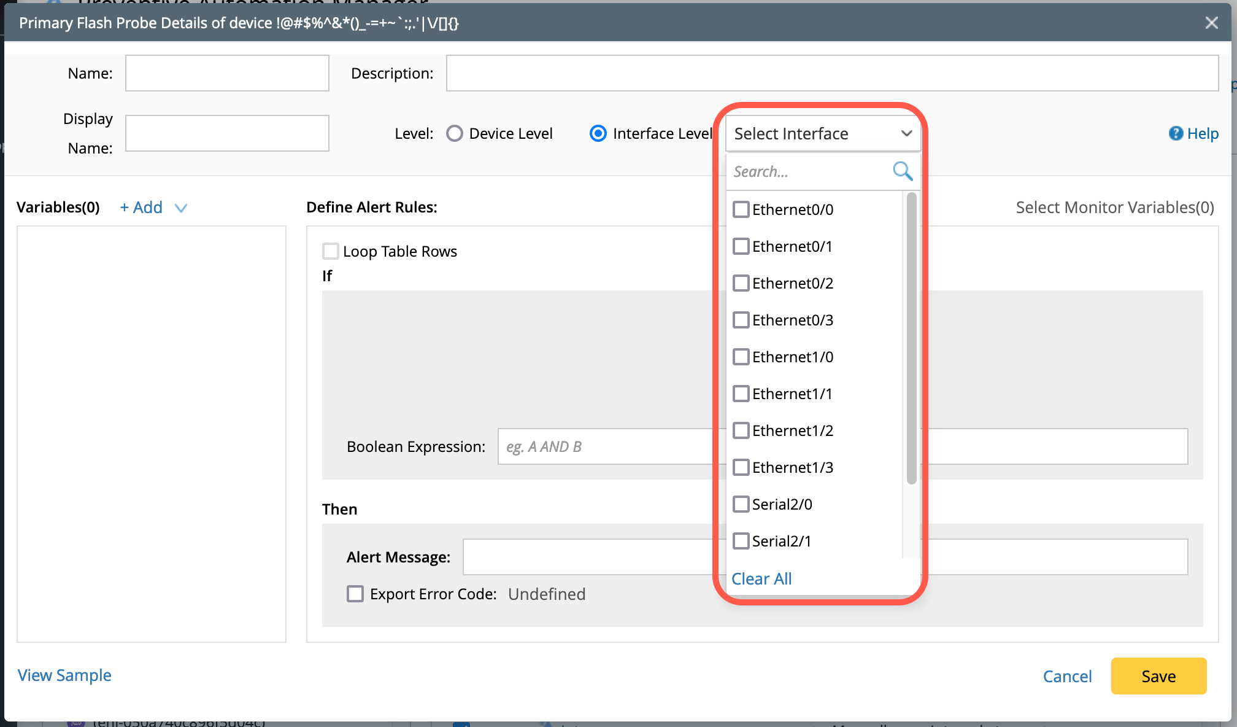Collapse the Select Interface dropdown

[906, 133]
